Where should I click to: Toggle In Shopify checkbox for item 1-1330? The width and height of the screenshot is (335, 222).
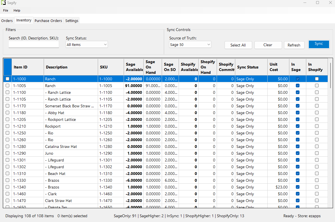tap(317, 180)
